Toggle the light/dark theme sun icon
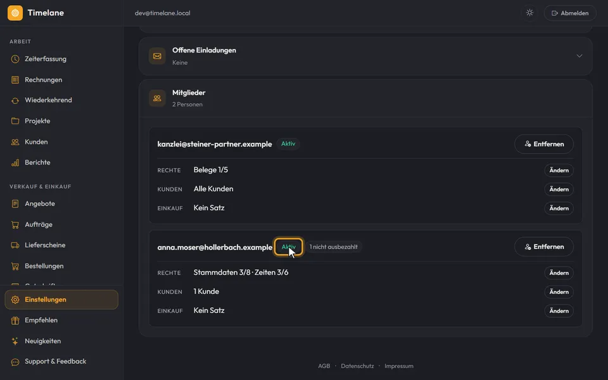The image size is (608, 380). pos(529,13)
